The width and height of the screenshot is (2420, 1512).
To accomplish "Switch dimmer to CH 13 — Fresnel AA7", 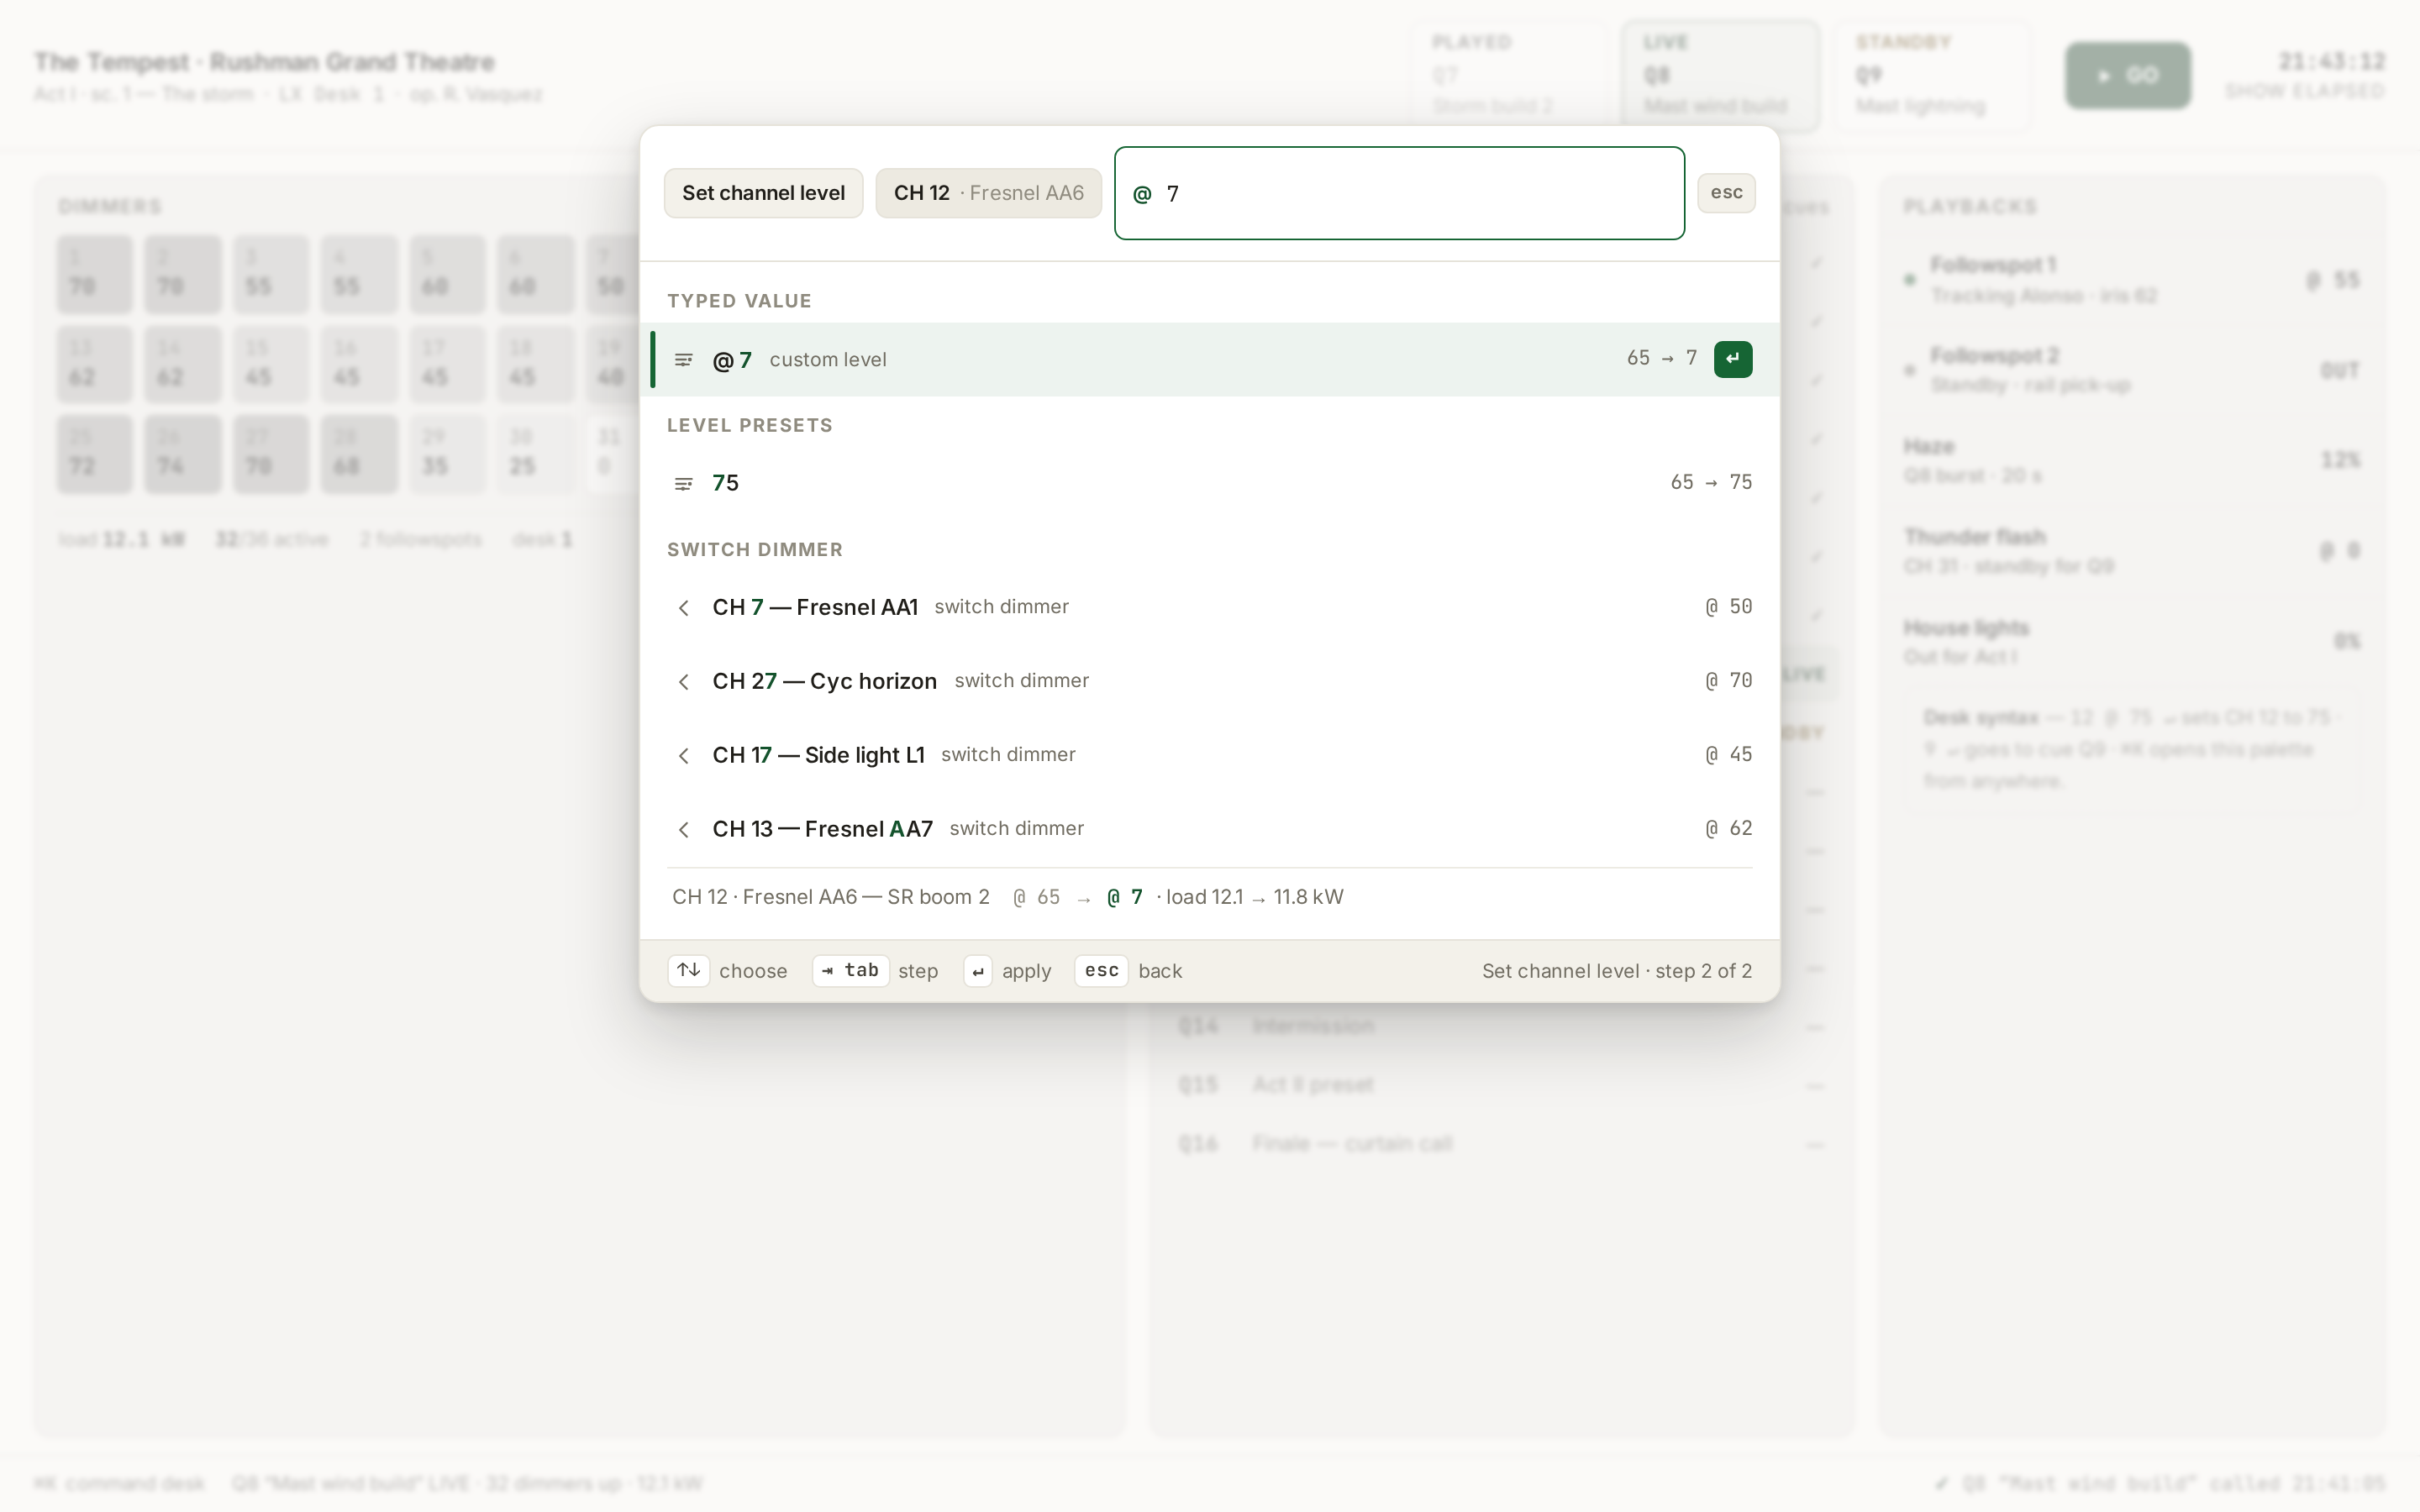I will (x=1209, y=829).
